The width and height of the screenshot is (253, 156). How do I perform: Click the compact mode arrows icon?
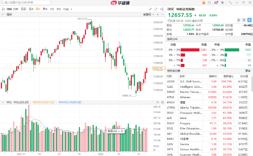(231, 3)
